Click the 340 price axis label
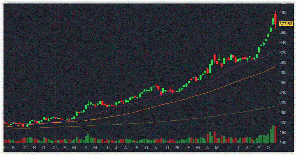 tap(283, 42)
